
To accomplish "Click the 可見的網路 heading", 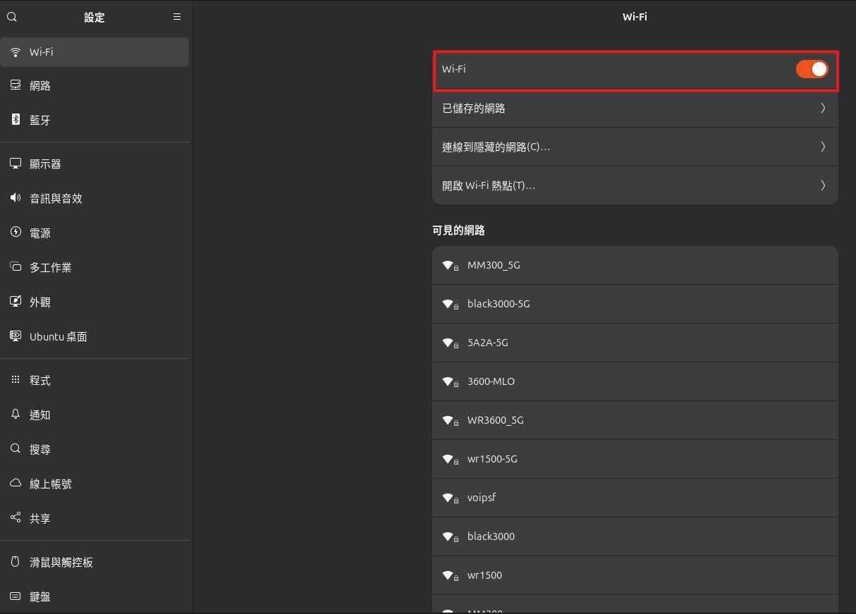I will tap(458, 231).
